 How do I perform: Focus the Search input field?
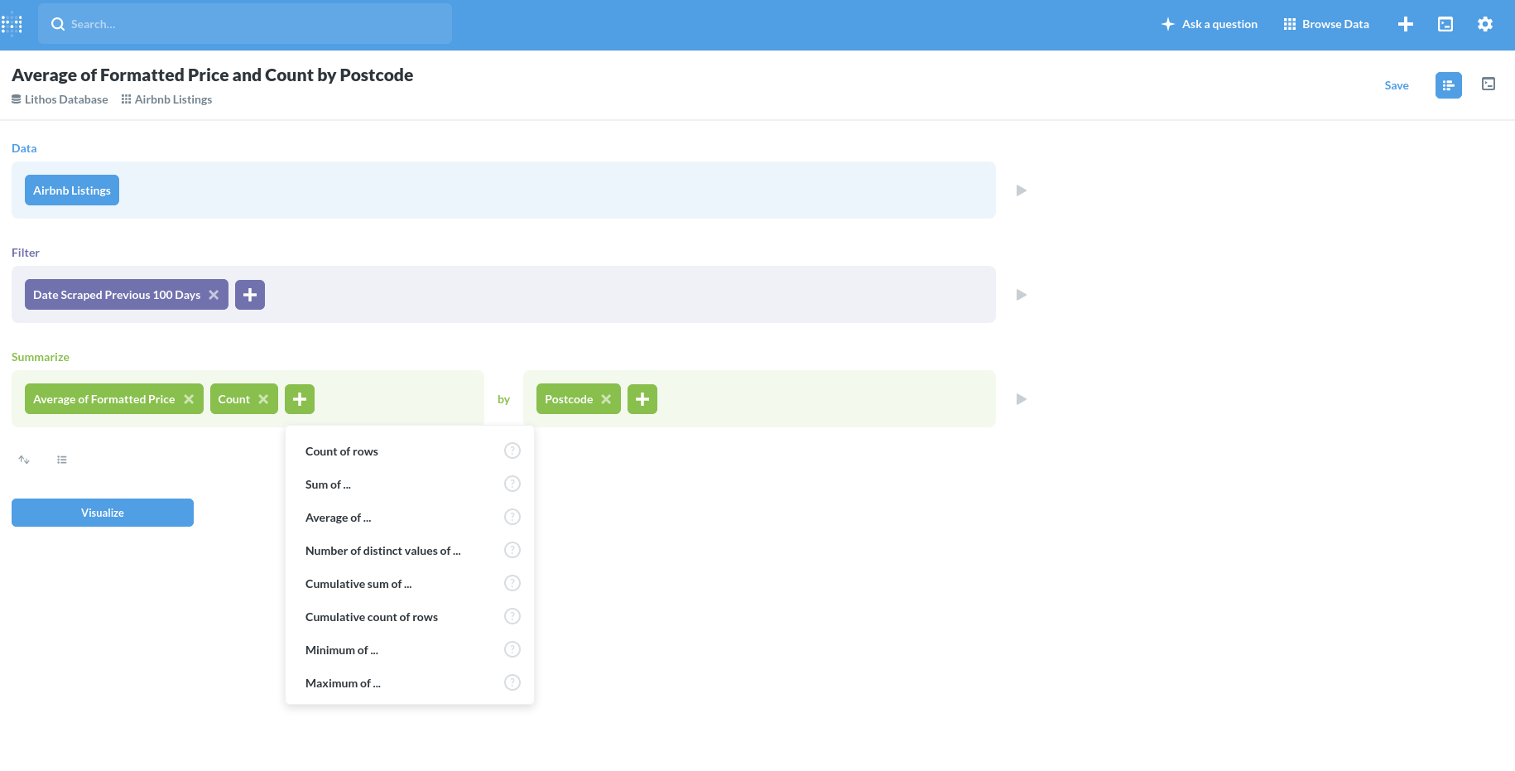[x=245, y=24]
